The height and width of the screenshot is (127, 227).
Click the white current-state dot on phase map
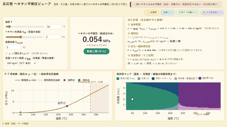coord(132,99)
